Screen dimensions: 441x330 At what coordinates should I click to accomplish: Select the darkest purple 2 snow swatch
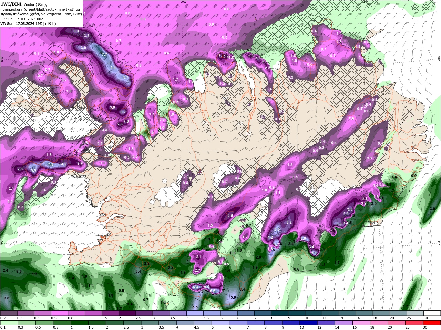click(127, 313)
